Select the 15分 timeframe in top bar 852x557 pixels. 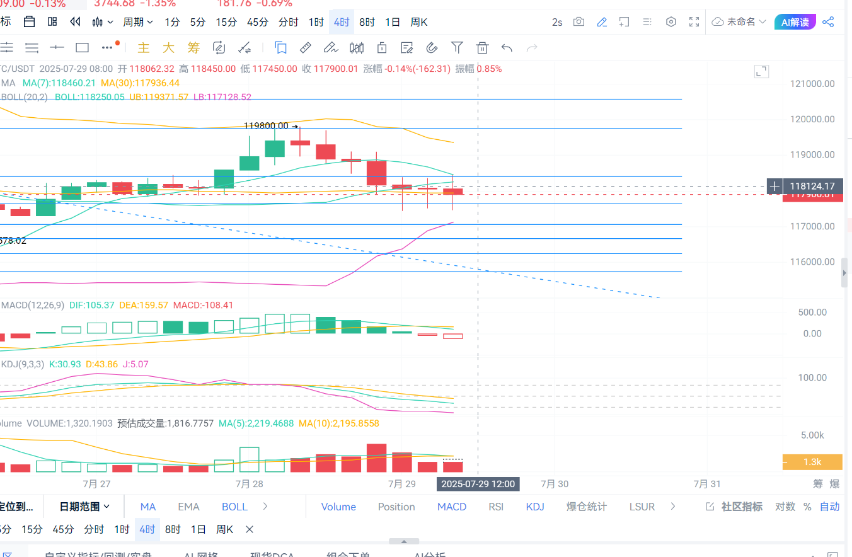coord(226,22)
